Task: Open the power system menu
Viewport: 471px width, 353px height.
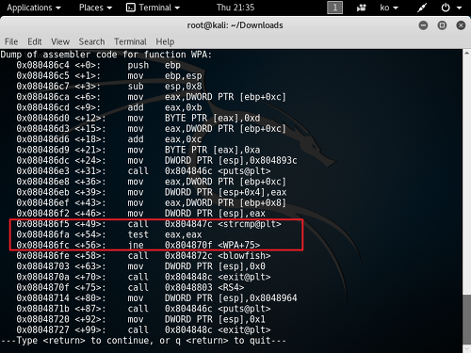Action: click(451, 8)
